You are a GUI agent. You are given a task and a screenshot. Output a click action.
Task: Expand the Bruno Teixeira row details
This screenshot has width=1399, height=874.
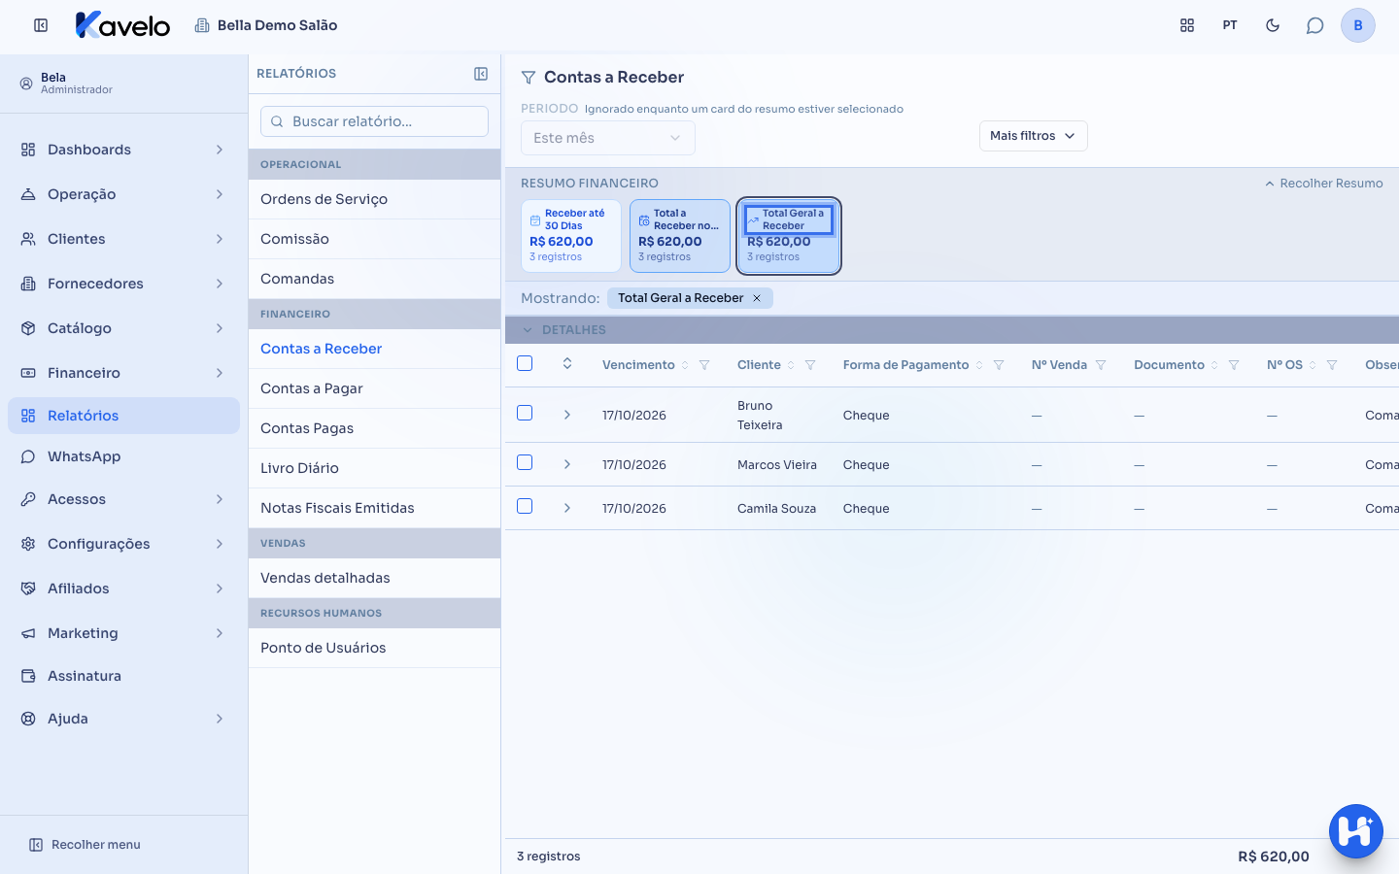567,415
